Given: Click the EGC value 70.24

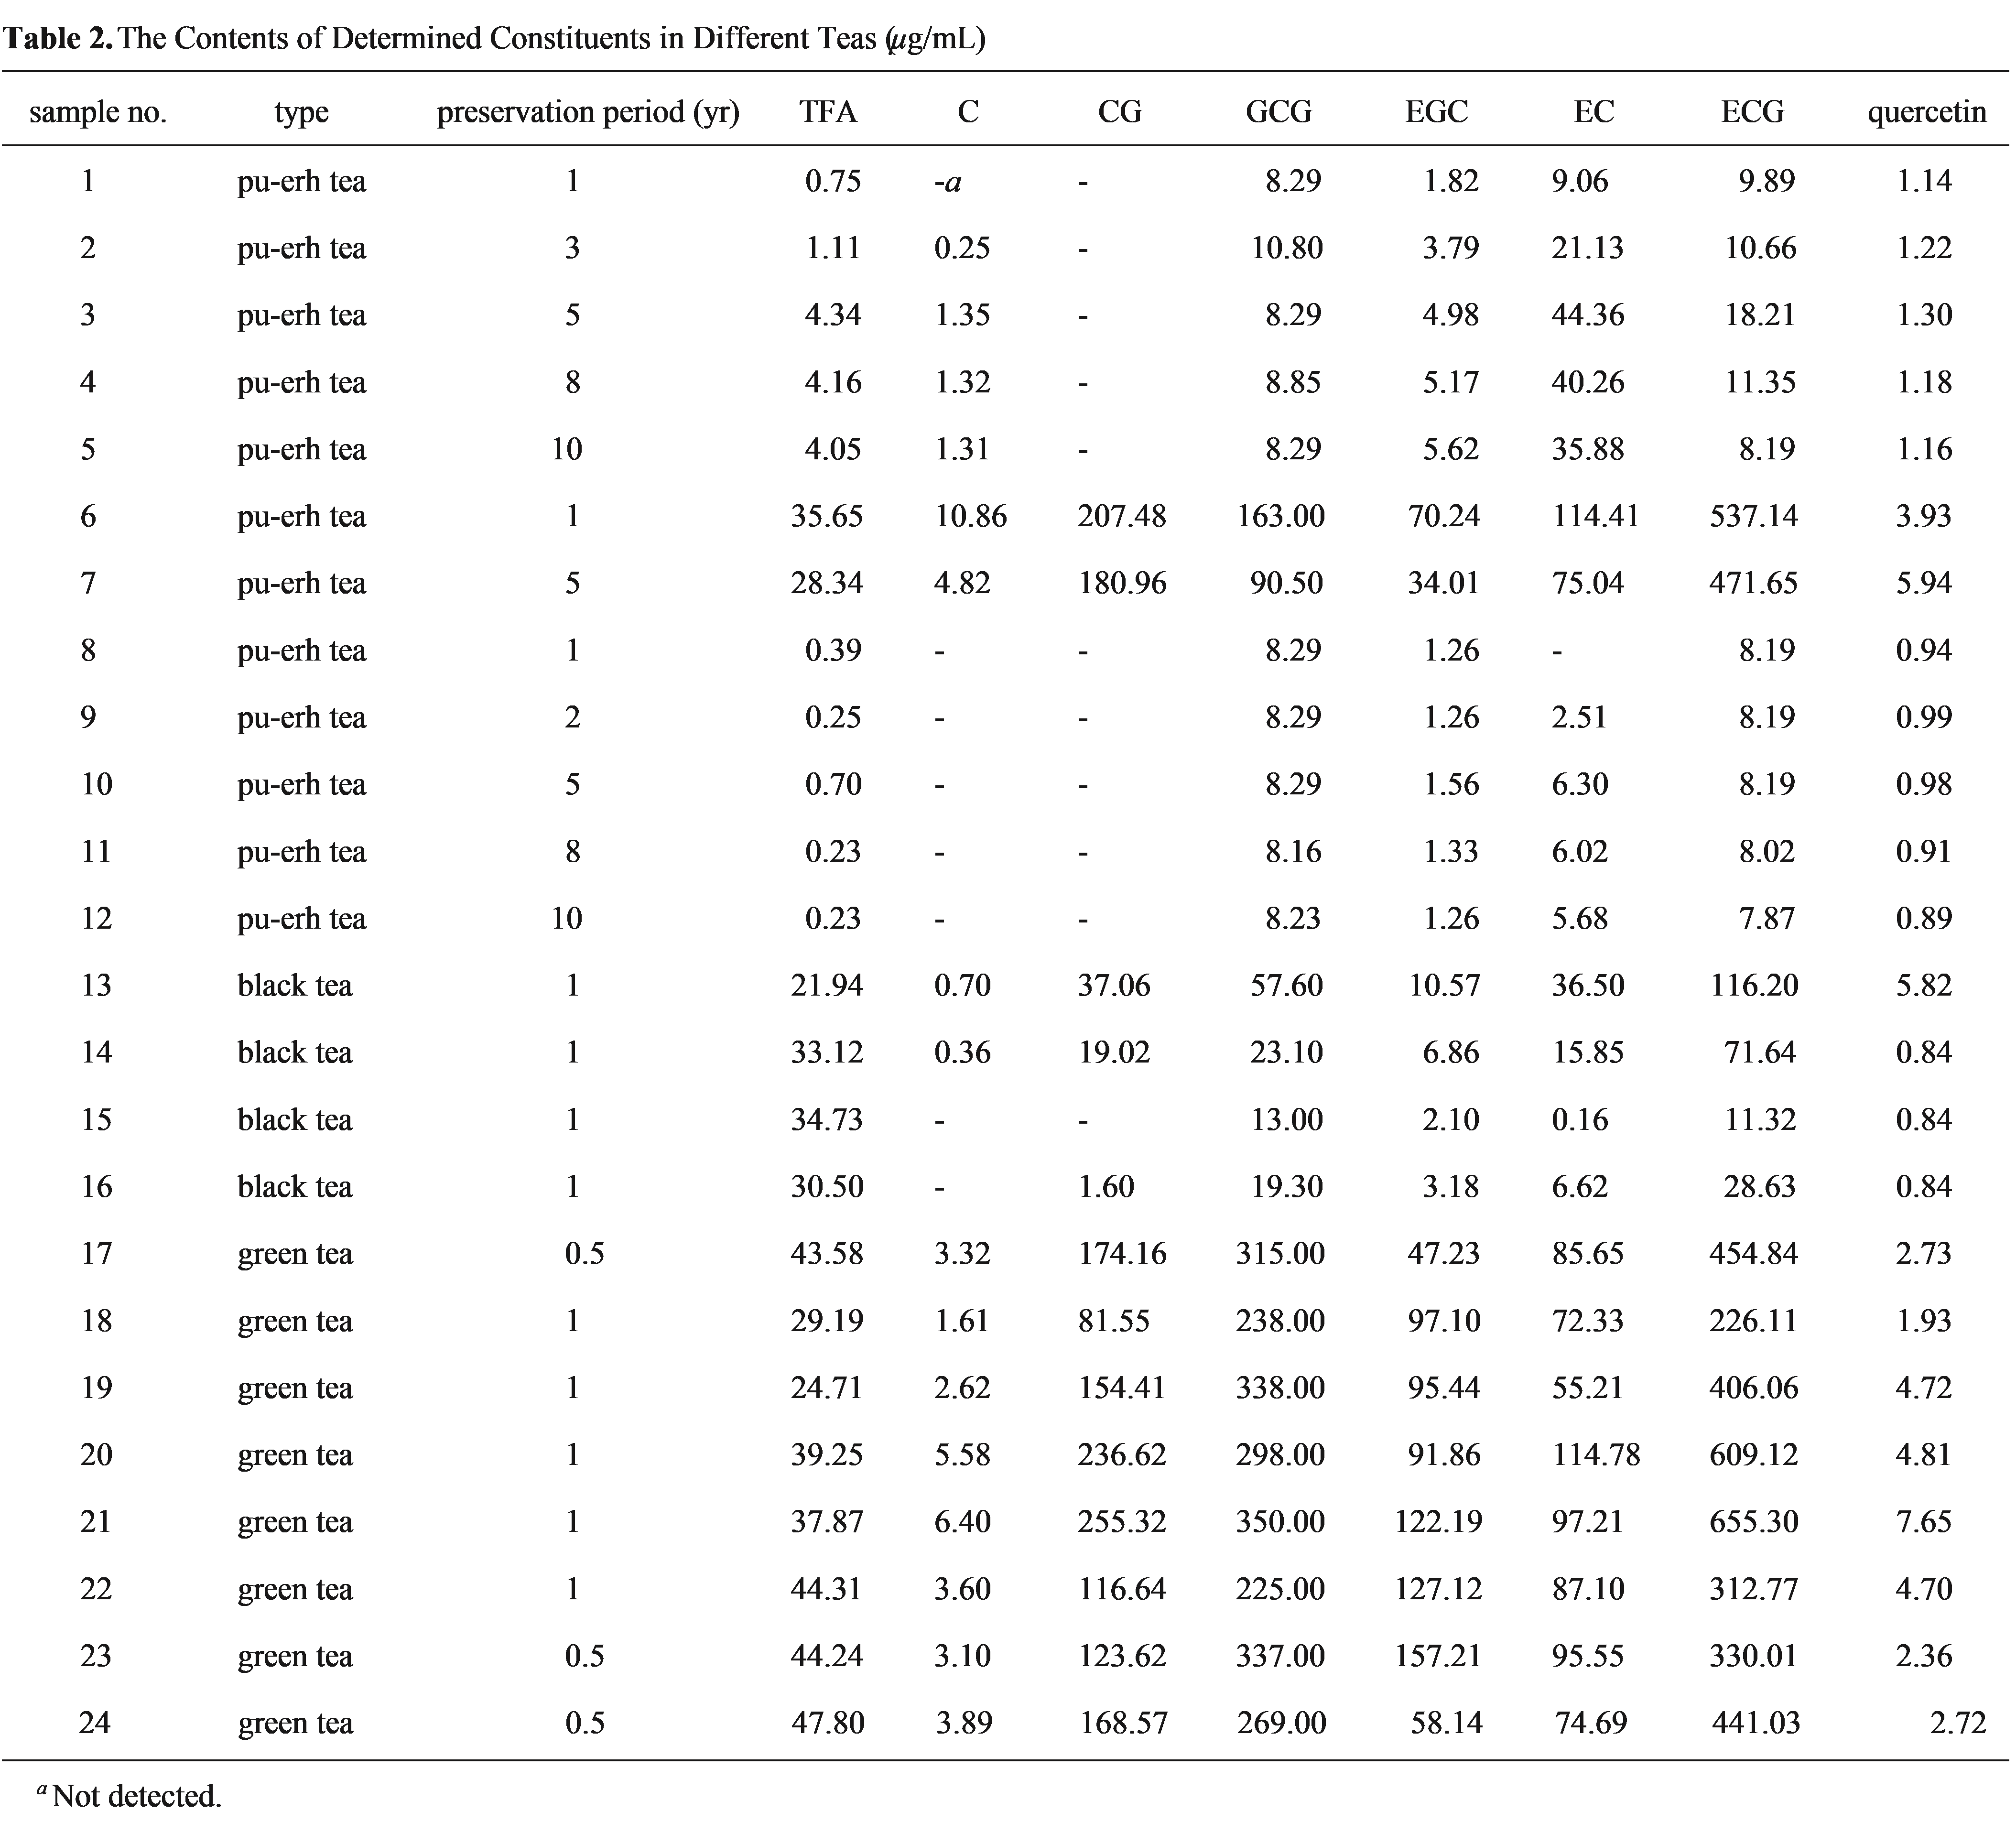Looking at the screenshot, I should 1443,516.
